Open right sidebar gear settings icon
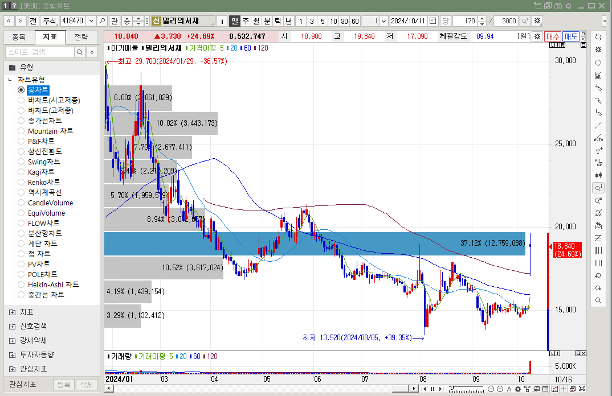Image resolution: width=612 pixels, height=396 pixels. tap(598, 50)
